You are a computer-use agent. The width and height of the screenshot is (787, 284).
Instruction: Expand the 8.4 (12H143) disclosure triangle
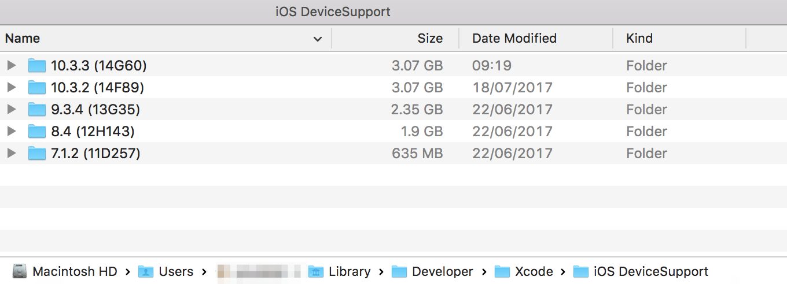pos(11,132)
